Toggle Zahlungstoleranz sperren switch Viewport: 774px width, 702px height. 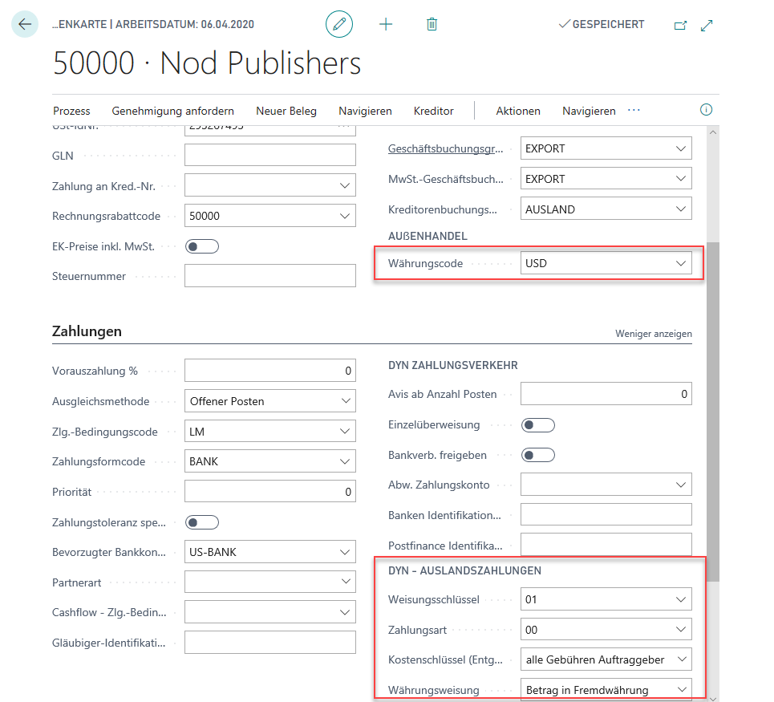click(x=202, y=522)
